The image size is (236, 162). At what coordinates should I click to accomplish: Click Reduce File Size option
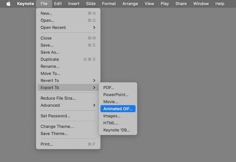[x=58, y=98]
